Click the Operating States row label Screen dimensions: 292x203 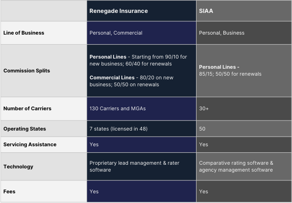tap(25, 129)
